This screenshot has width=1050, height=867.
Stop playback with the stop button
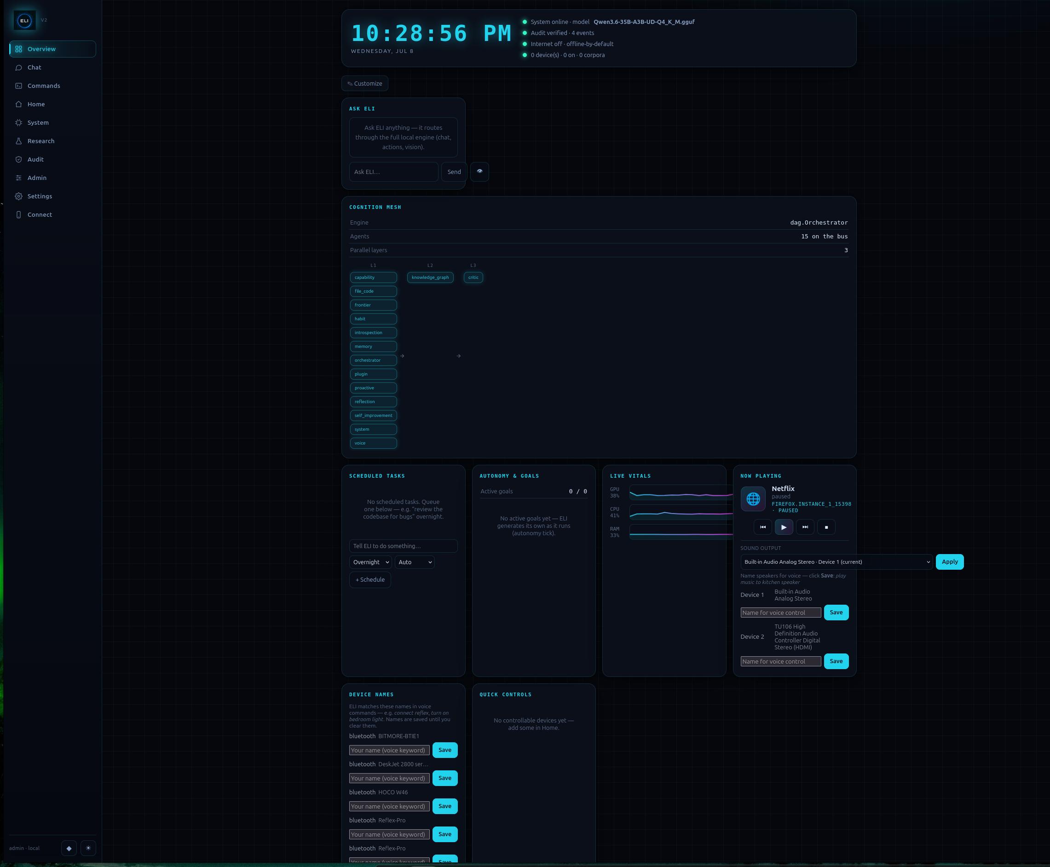coord(826,527)
